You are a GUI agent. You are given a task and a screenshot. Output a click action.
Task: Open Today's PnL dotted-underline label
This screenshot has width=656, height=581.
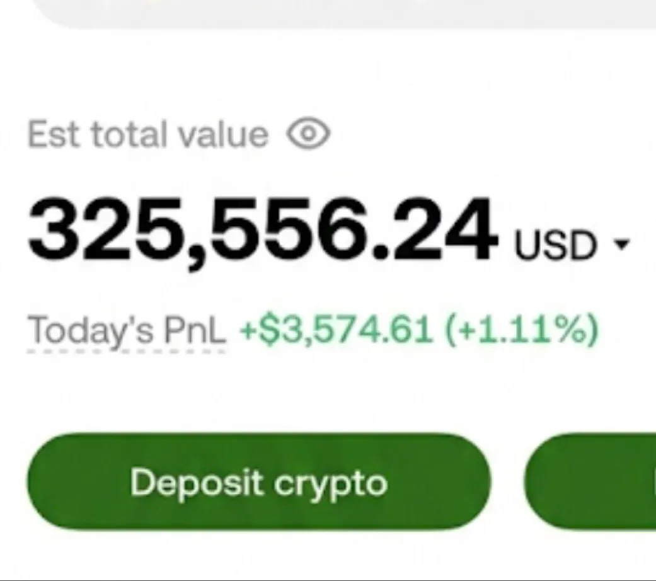tap(127, 331)
